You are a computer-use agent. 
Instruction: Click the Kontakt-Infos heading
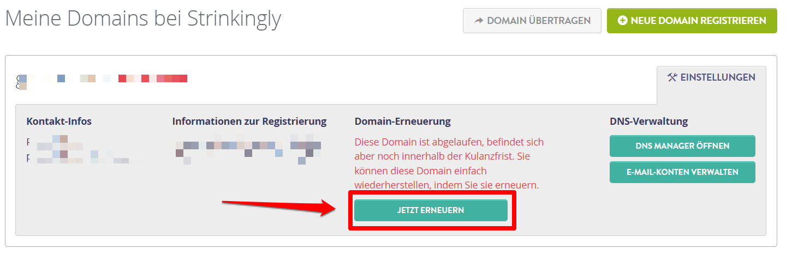(x=59, y=121)
